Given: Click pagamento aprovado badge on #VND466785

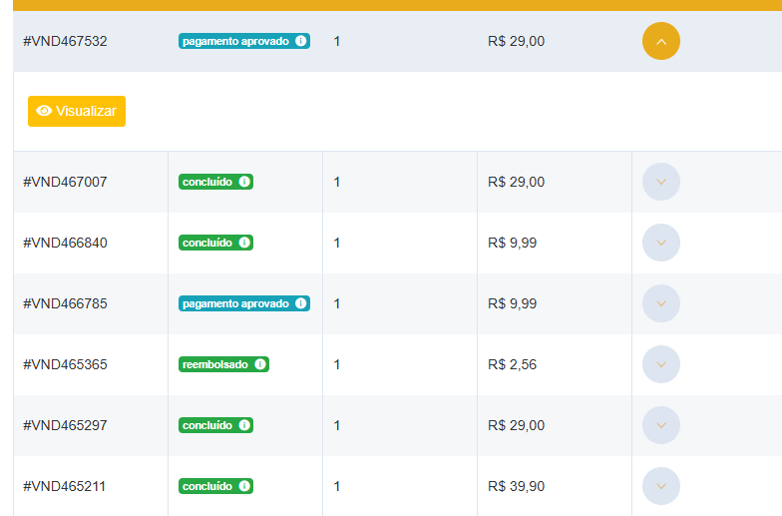Looking at the screenshot, I should pyautogui.click(x=244, y=303).
